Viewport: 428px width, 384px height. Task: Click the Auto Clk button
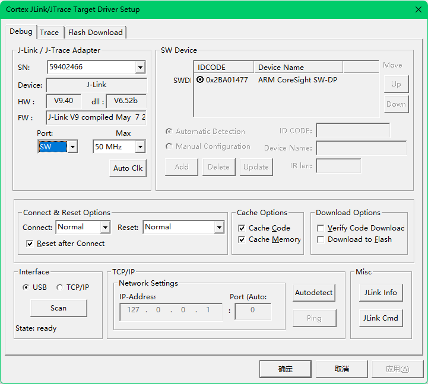click(128, 168)
